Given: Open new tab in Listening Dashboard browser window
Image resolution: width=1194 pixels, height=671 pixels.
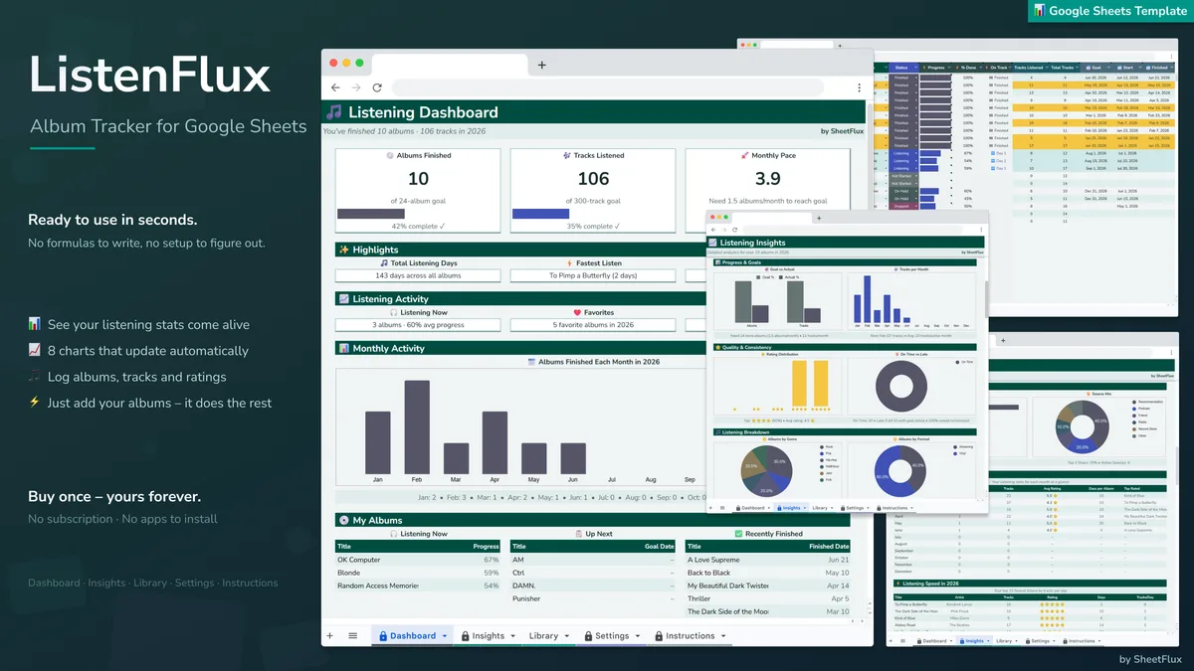Looking at the screenshot, I should [x=542, y=65].
